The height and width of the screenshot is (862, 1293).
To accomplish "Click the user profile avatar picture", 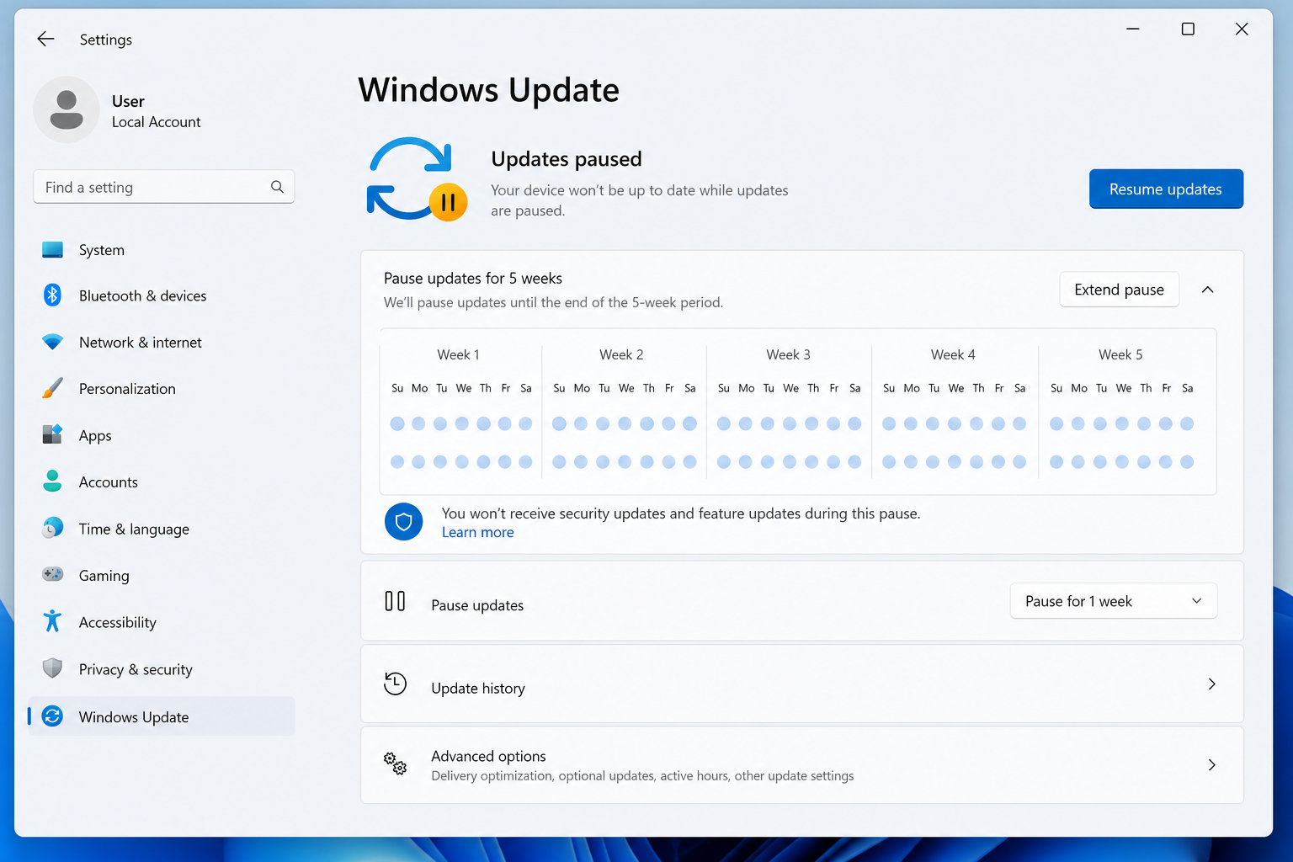I will pyautogui.click(x=67, y=109).
